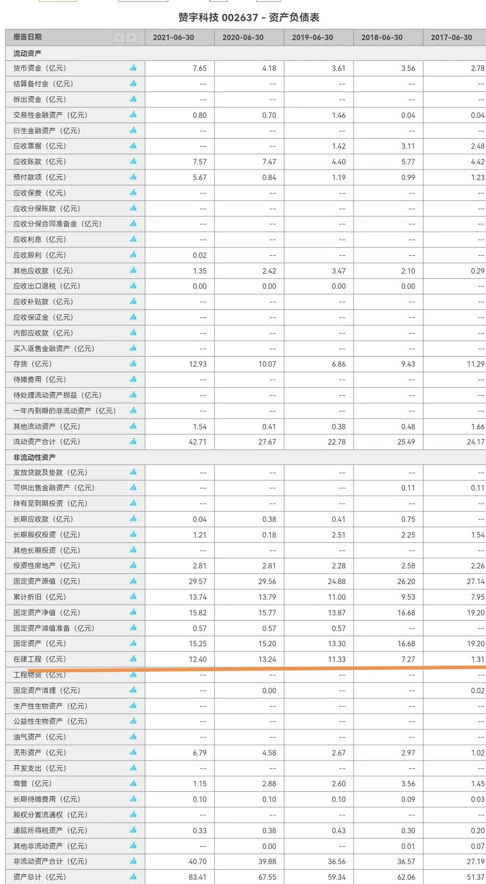Open chart icon for 流动资产合计 row

(x=133, y=441)
